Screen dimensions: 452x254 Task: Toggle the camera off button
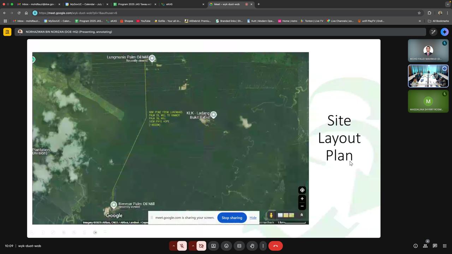[201, 246]
